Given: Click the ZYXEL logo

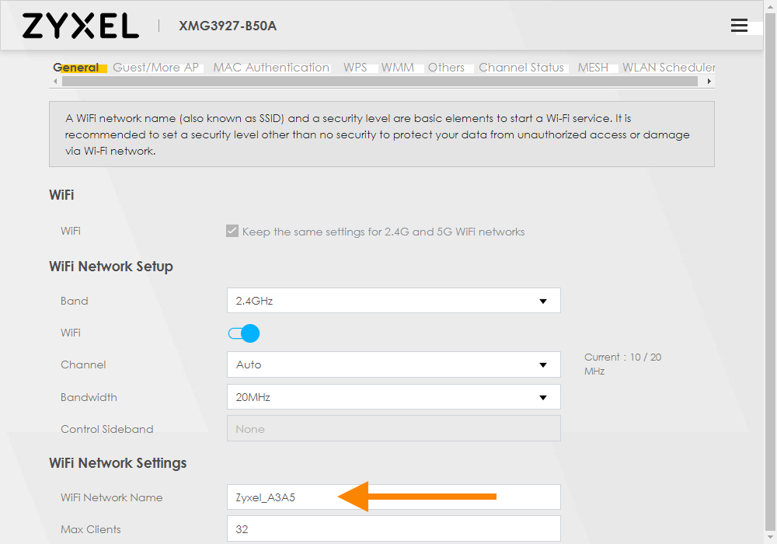Looking at the screenshot, I should click(79, 26).
